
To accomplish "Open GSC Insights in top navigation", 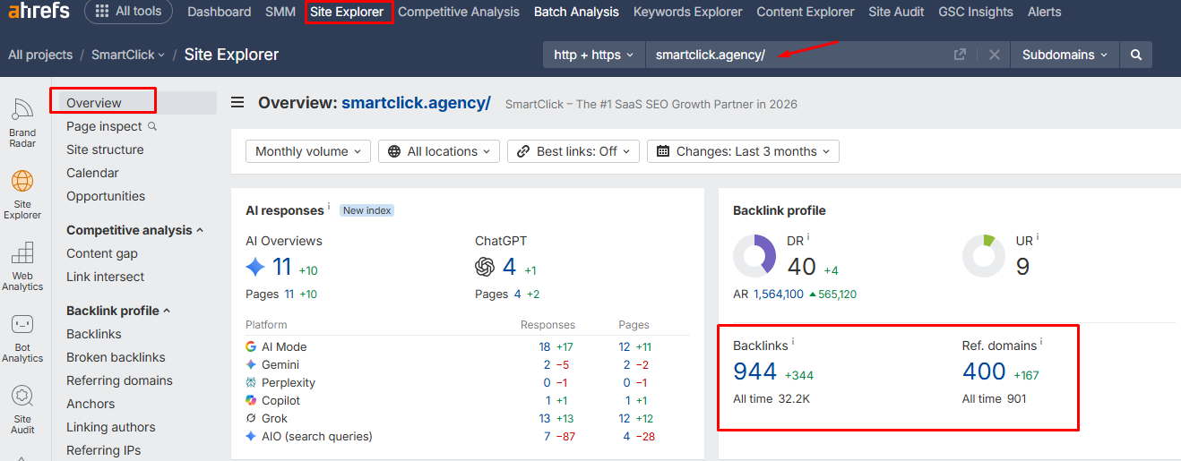I will click(976, 12).
